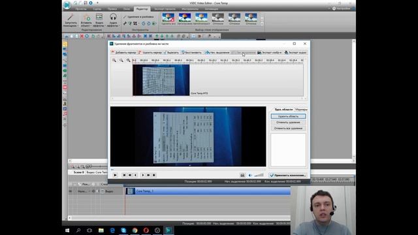
Task: Step one frame back in preview
Action: point(136,175)
